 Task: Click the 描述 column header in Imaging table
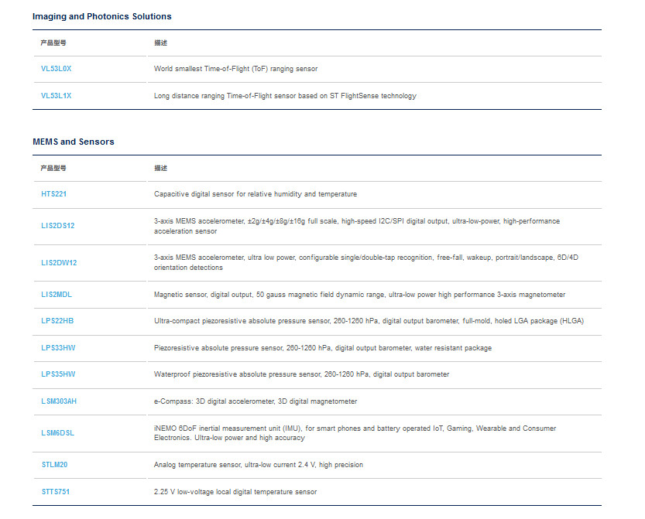tap(160, 43)
